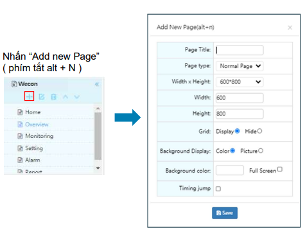Close the Add New Page dialog
This screenshot has width=305, height=240.
click(x=290, y=28)
